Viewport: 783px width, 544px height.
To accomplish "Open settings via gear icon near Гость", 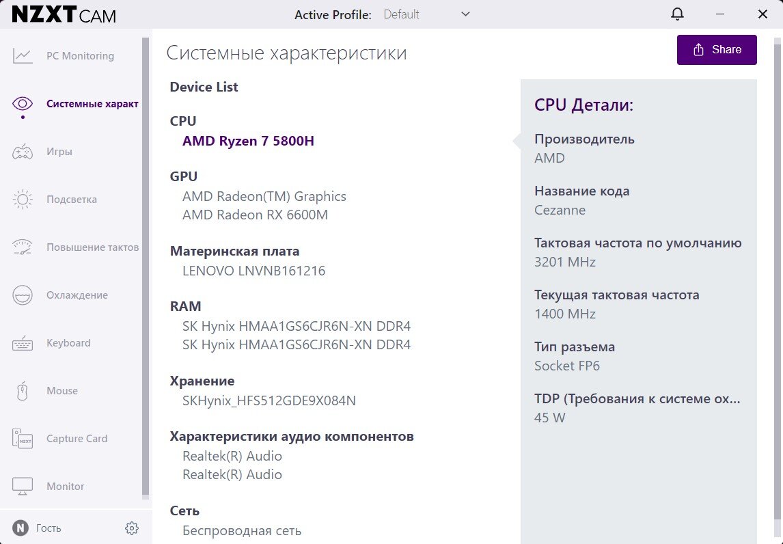I will 131,527.
